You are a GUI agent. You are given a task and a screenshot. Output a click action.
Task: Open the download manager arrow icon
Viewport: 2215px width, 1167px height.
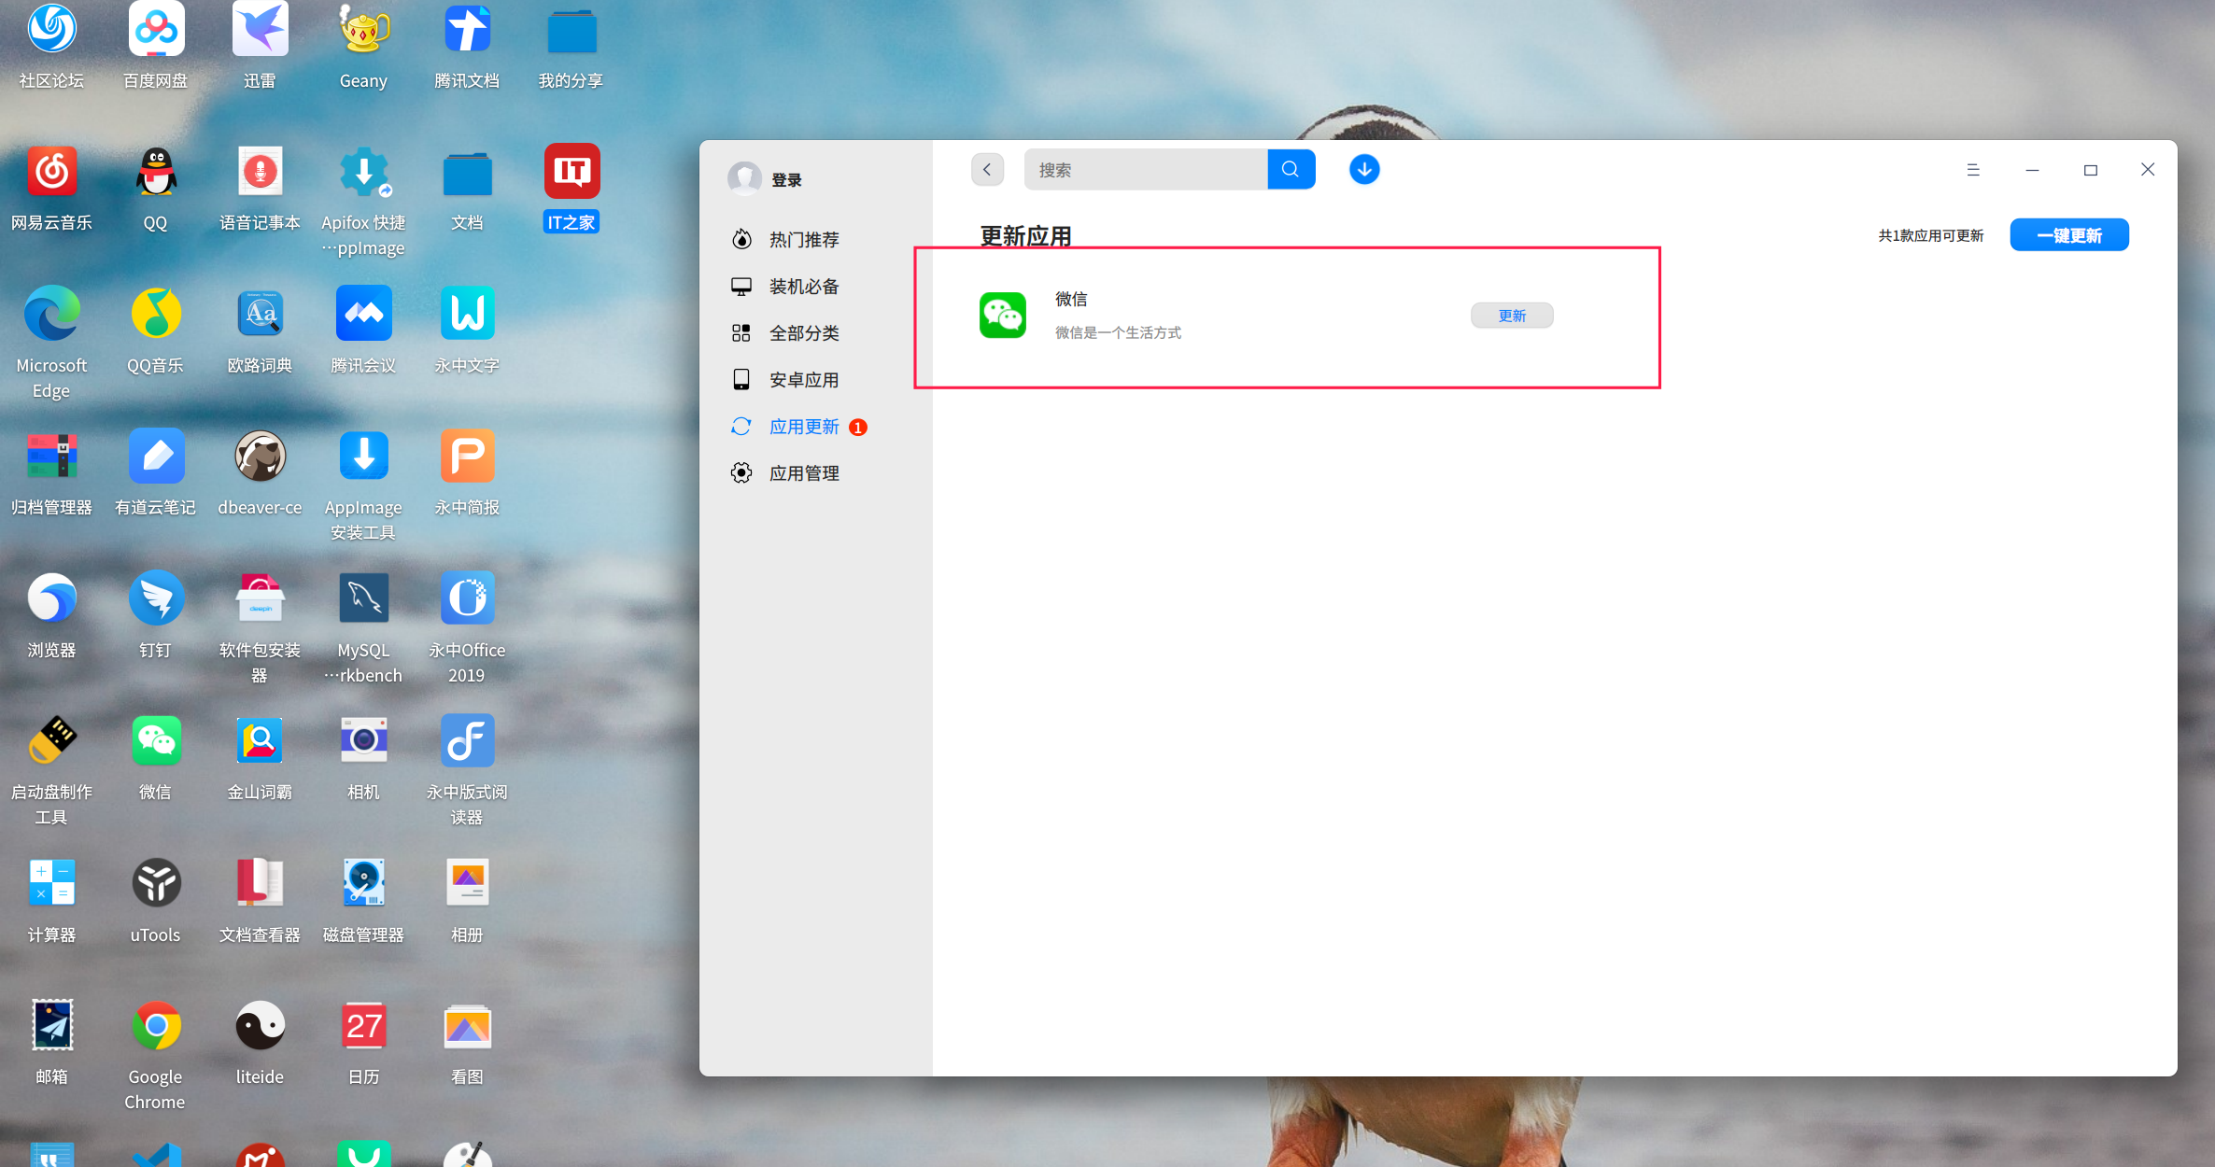pyautogui.click(x=1363, y=169)
